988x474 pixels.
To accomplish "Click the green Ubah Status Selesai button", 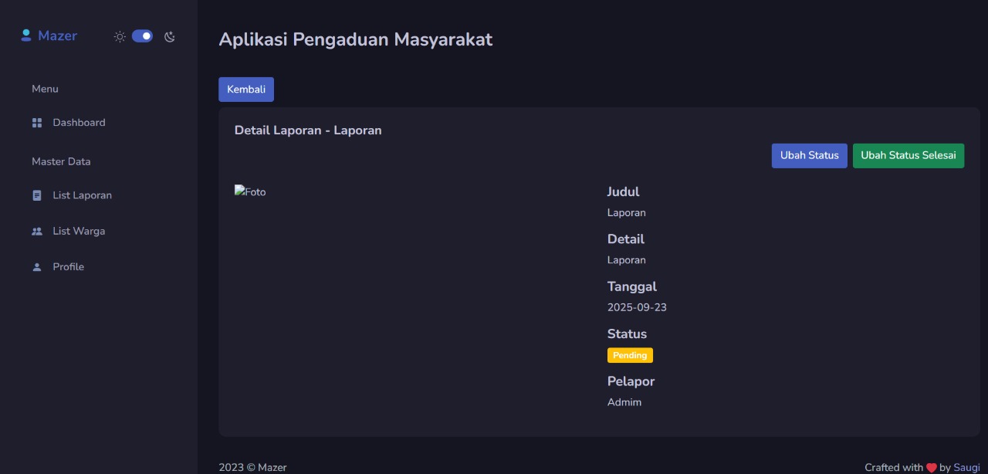I will click(908, 155).
